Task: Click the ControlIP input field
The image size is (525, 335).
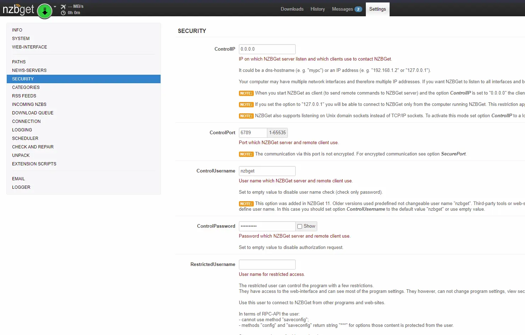Action: point(267,49)
